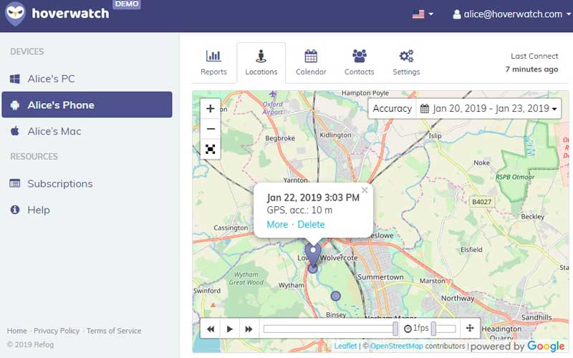This screenshot has width=573, height=358.
Task: Click the 1fps clock icon
Action: tap(408, 329)
